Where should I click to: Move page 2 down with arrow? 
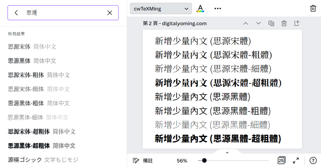pyautogui.click(x=258, y=23)
